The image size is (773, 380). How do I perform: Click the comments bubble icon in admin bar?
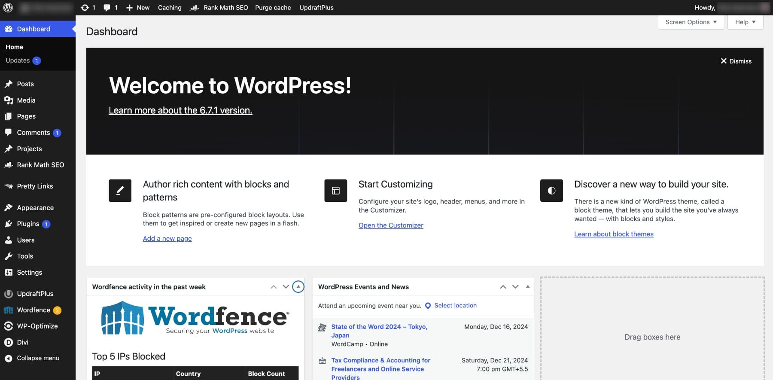(107, 7)
